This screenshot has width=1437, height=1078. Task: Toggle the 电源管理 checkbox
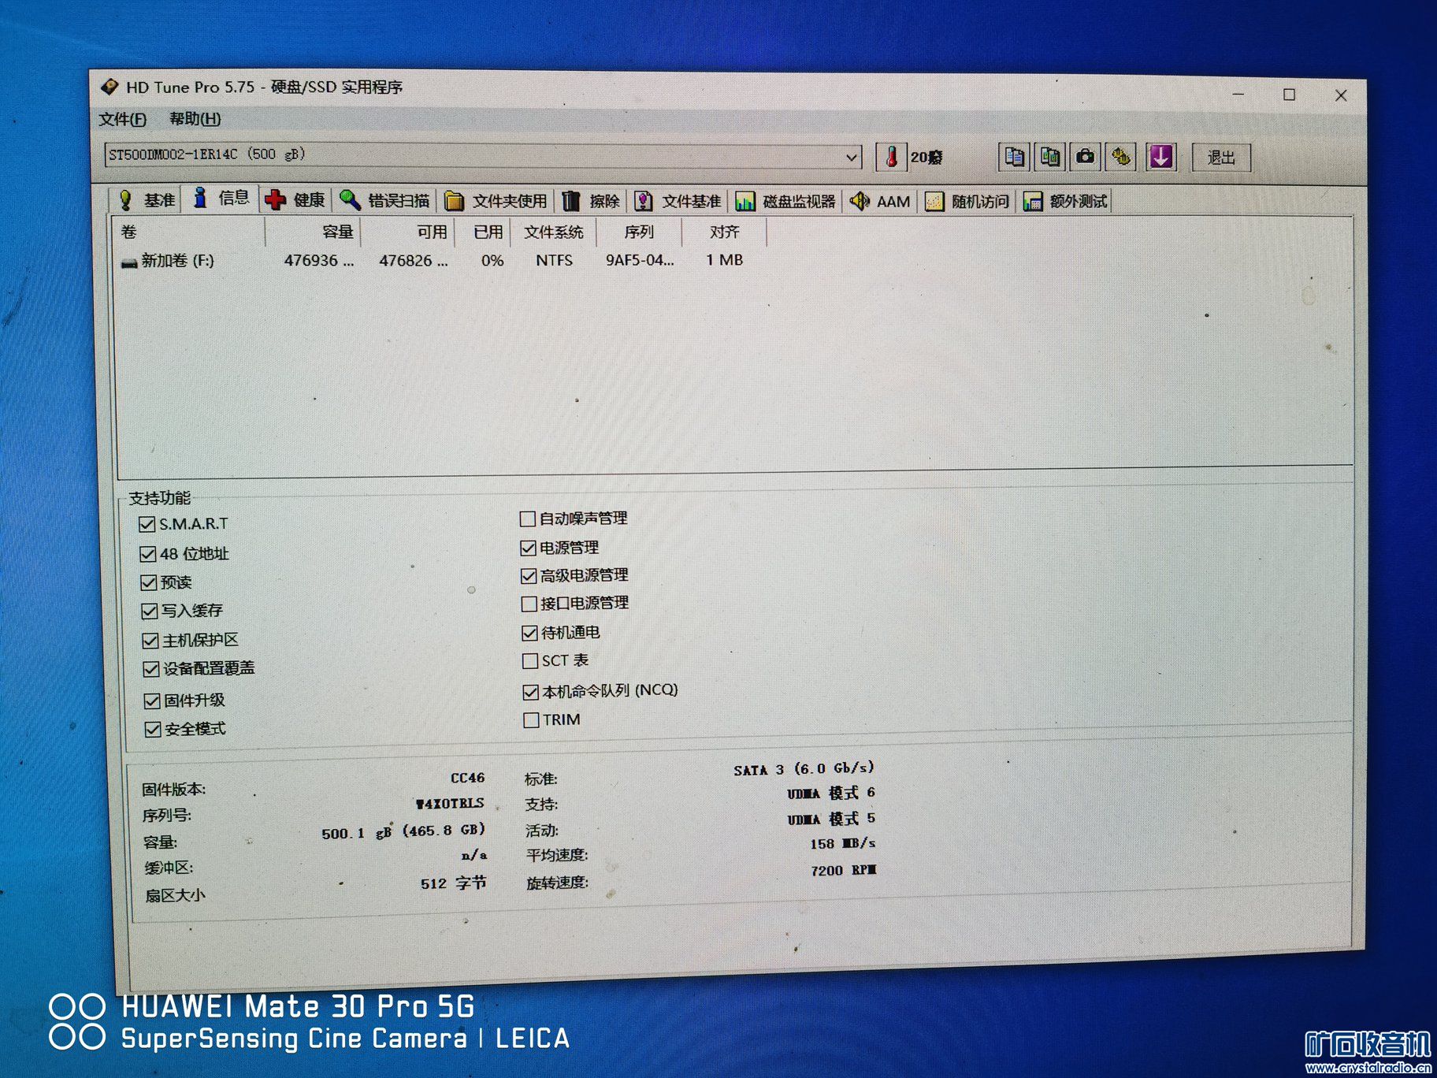529,548
